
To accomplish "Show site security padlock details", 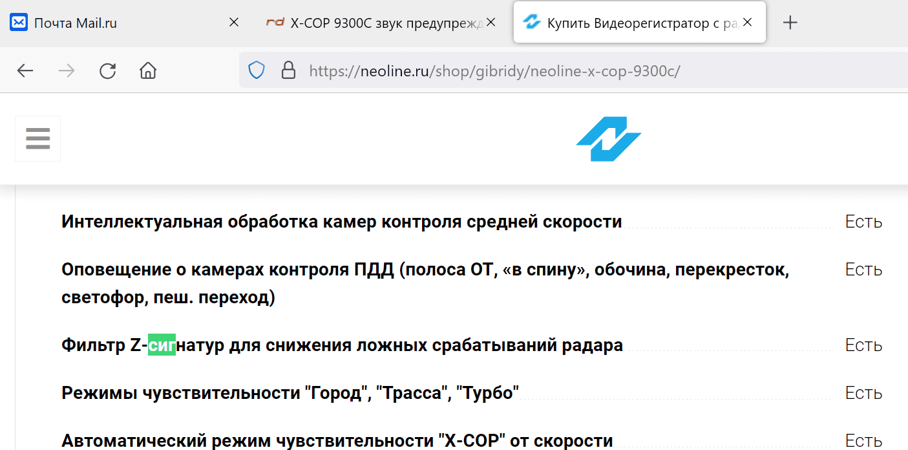I will pyautogui.click(x=288, y=70).
